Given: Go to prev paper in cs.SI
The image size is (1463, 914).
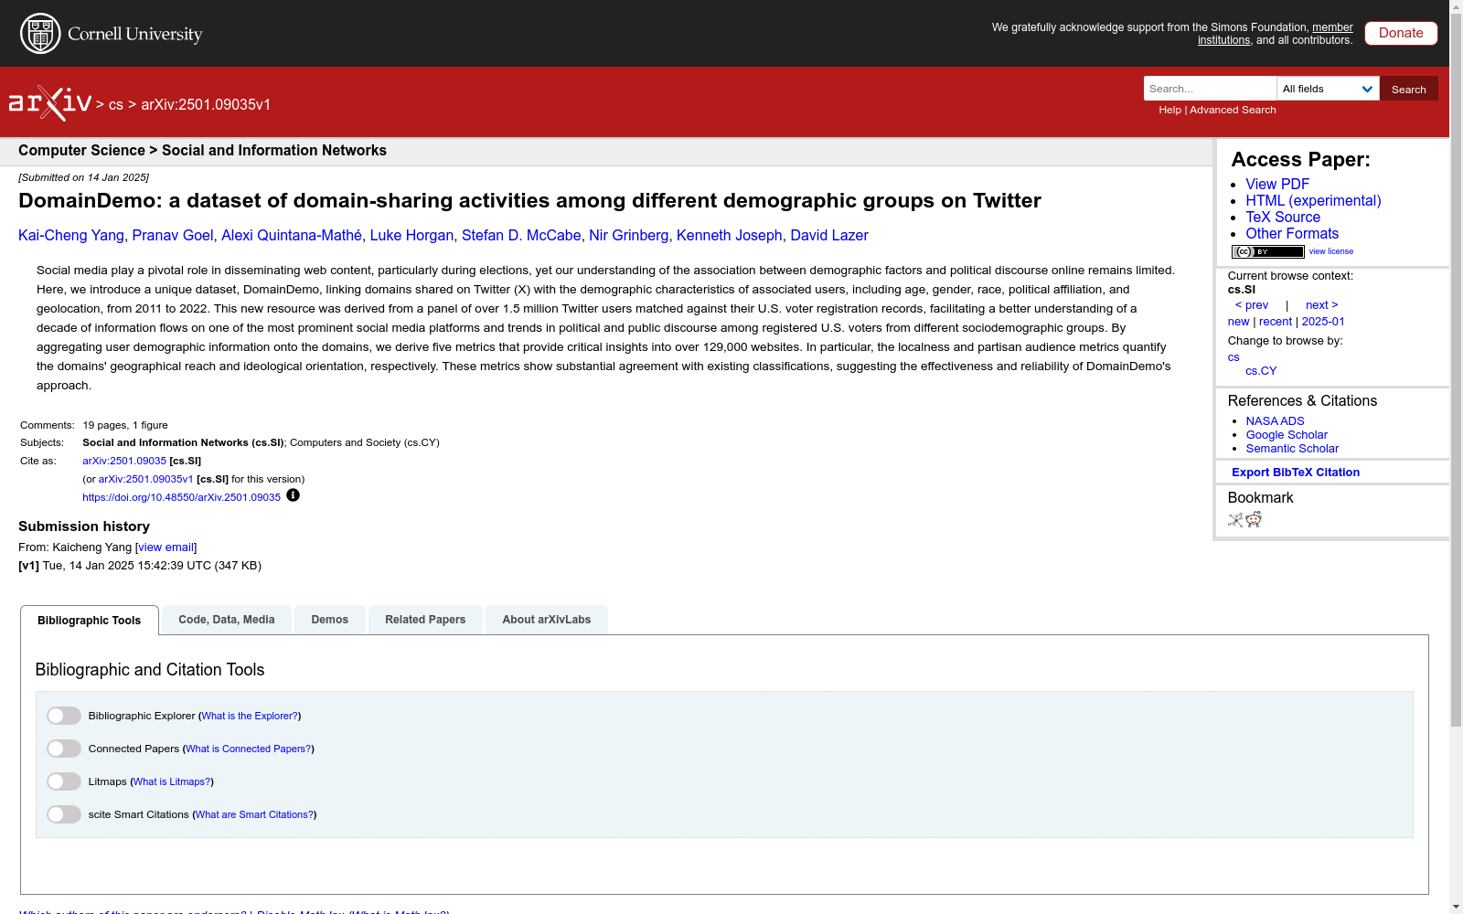Looking at the screenshot, I should pos(1252,305).
